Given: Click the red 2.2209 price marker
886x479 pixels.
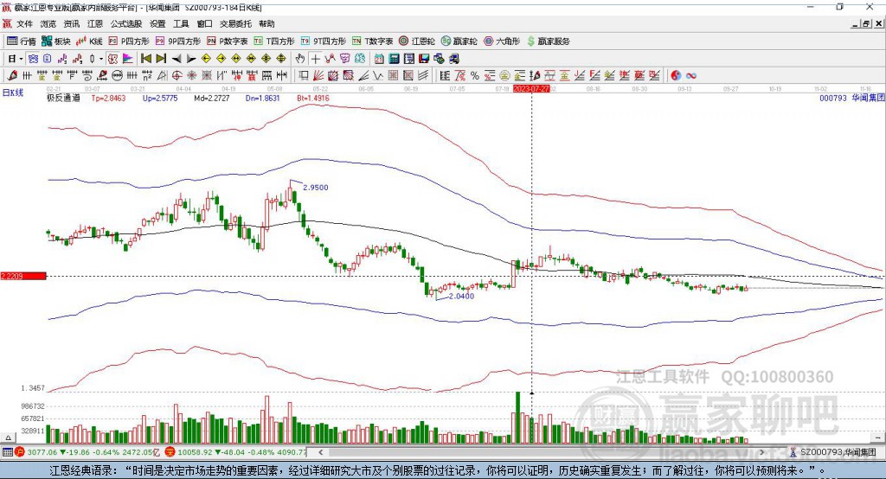Looking at the screenshot, I should click(23, 276).
